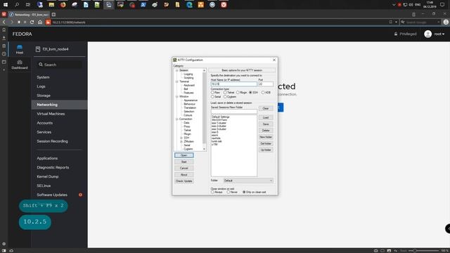Click the Vivaldi menu icon beside the tabs
450x253 pixels.
click(x=4, y=14)
